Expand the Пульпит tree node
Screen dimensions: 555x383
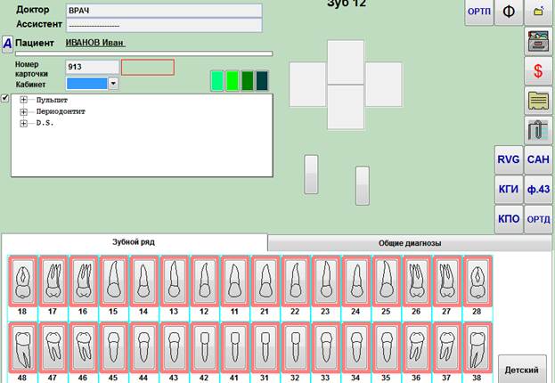point(23,101)
